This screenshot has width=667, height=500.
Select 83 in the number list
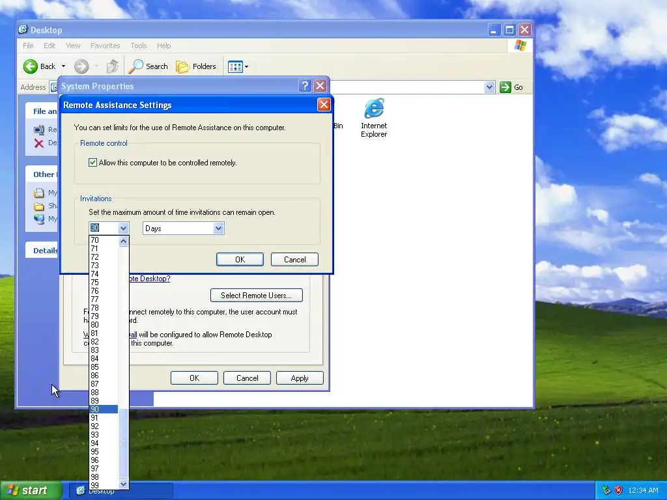pos(104,350)
